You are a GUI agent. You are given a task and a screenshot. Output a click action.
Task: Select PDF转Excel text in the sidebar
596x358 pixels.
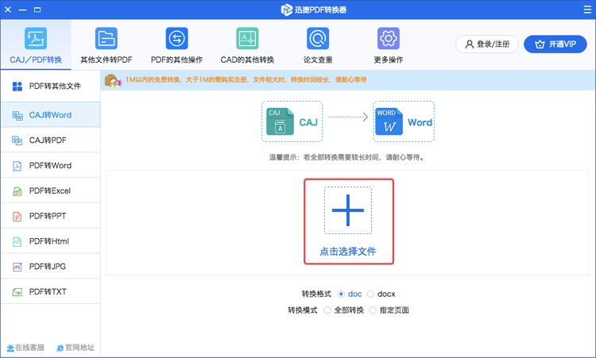point(50,191)
